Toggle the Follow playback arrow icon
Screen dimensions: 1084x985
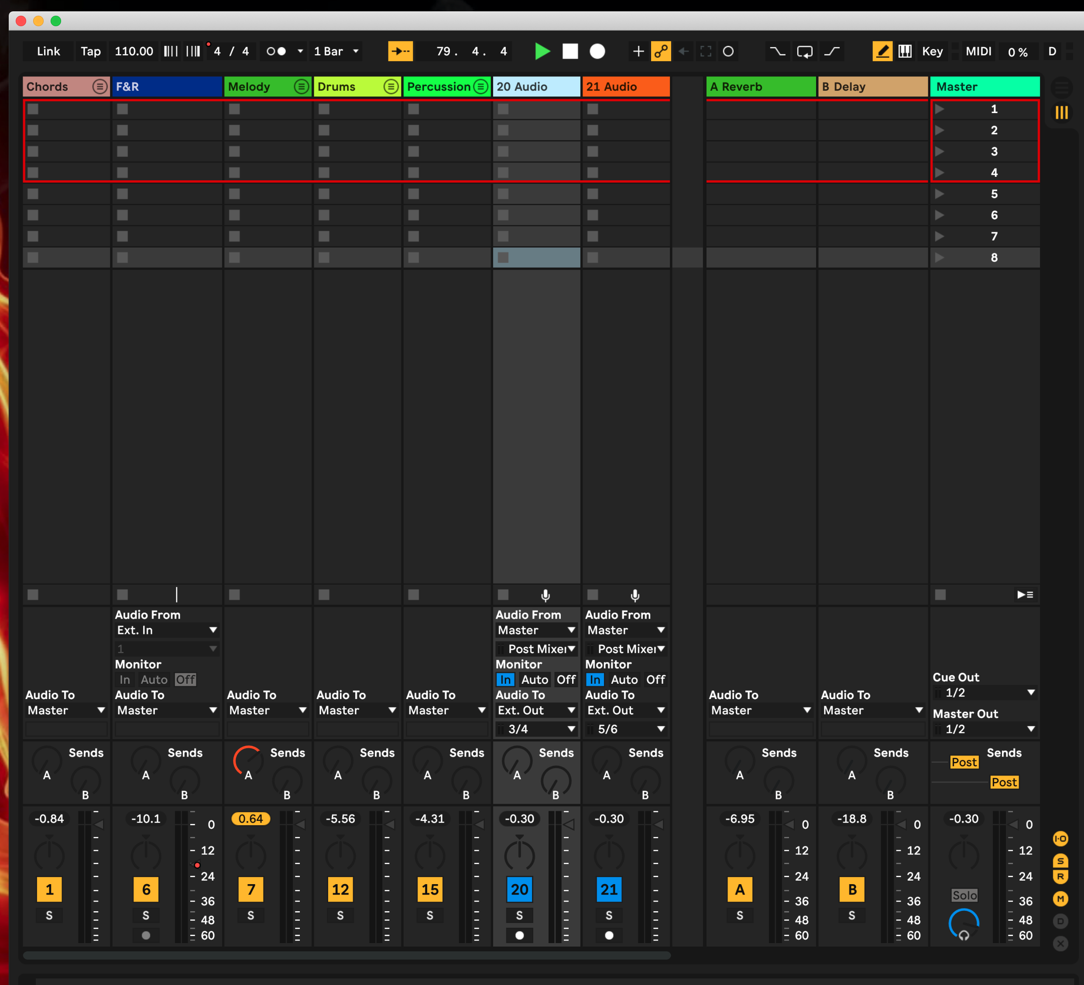401,52
